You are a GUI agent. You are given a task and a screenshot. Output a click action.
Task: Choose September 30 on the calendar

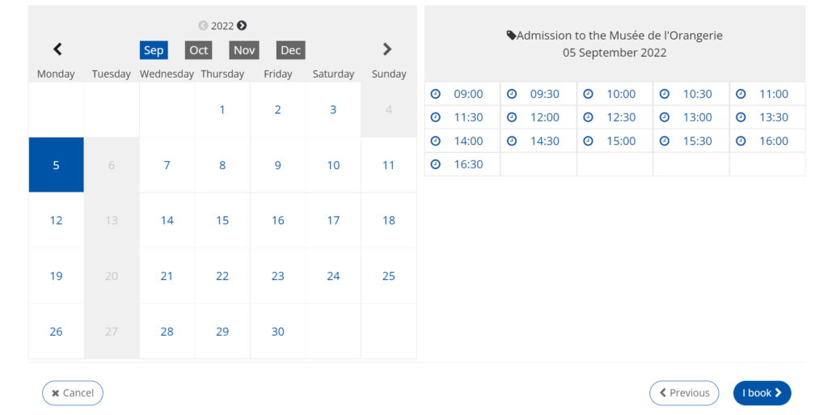(277, 331)
